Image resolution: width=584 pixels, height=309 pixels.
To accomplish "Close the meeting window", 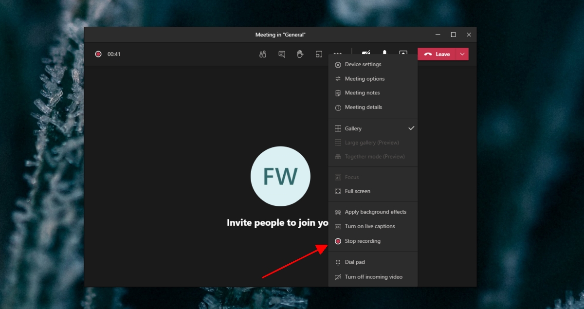I will (469, 35).
